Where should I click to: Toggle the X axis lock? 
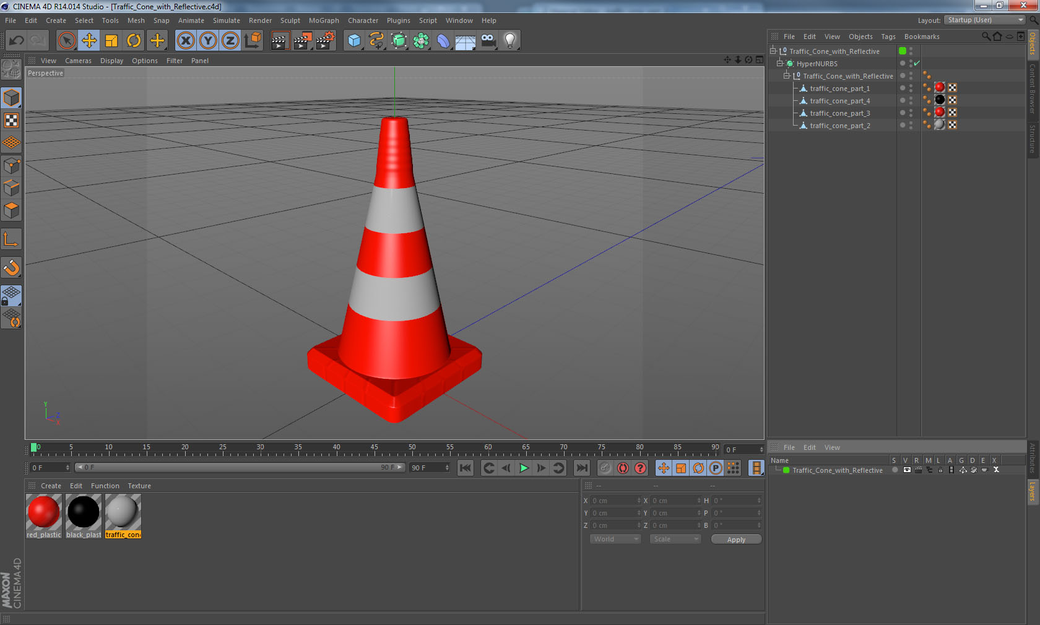[x=186, y=41]
